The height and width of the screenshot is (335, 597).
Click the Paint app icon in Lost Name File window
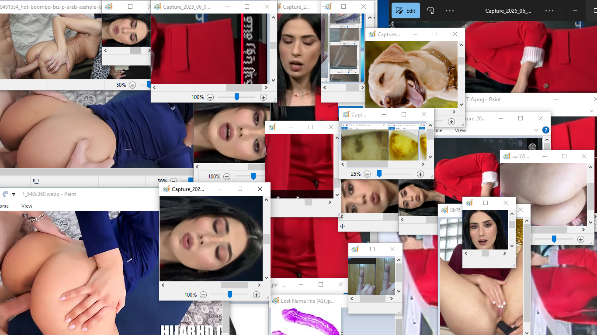click(x=276, y=301)
